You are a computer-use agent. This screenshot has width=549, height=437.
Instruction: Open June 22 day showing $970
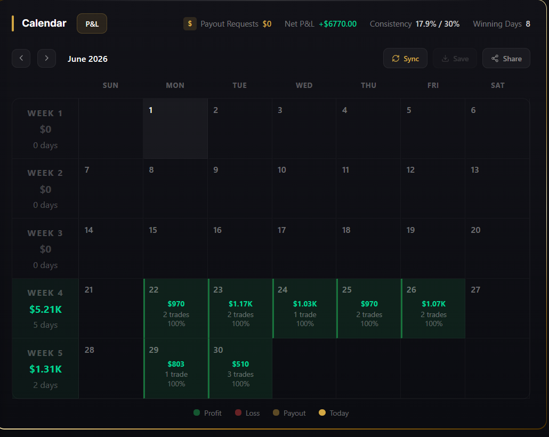pyautogui.click(x=175, y=309)
